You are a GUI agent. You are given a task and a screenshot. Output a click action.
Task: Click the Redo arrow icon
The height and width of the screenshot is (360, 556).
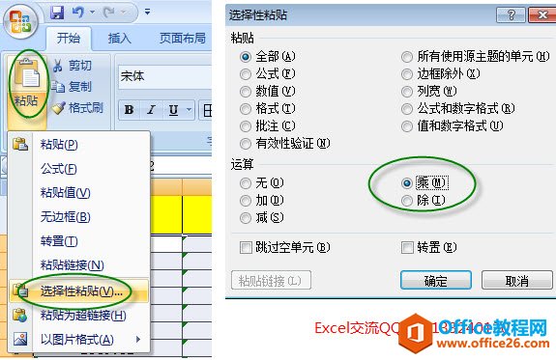pyautogui.click(x=109, y=13)
